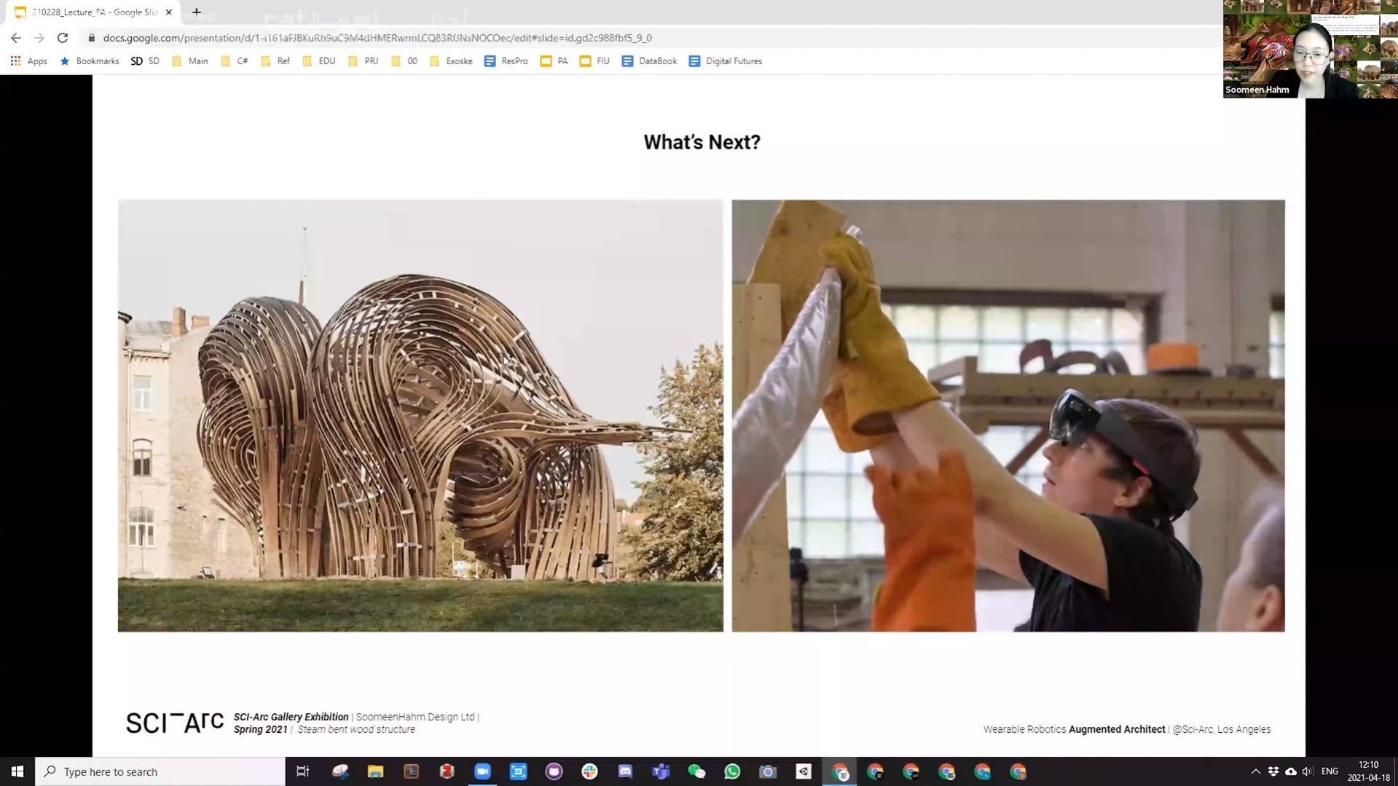Open the DataBook bookmark
Viewport: 1398px width, 786px height.
pos(649,61)
